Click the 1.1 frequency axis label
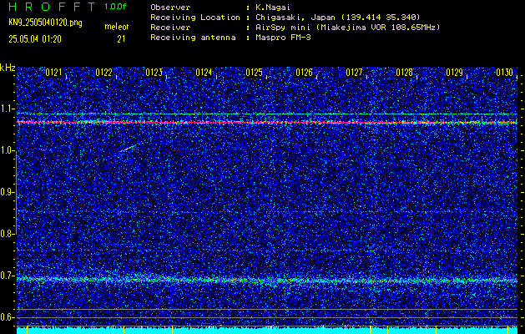This screenshot has width=525, height=334. tap(8, 109)
